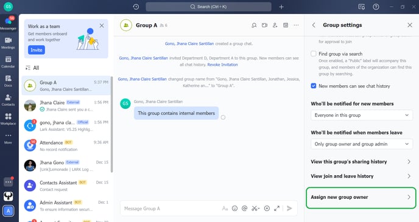
Task: Click the Revoke Invitation link
Action: [222, 64]
